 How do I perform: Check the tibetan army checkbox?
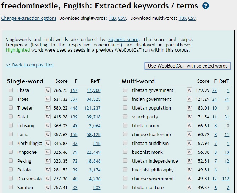pyautogui.click(x=125, y=125)
